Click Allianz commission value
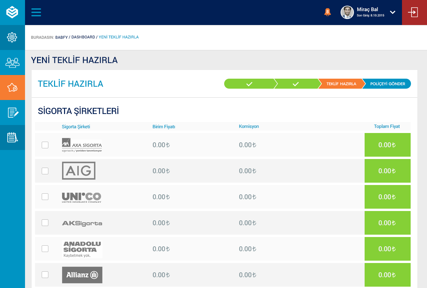The height and width of the screenshot is (288, 427). click(x=248, y=275)
